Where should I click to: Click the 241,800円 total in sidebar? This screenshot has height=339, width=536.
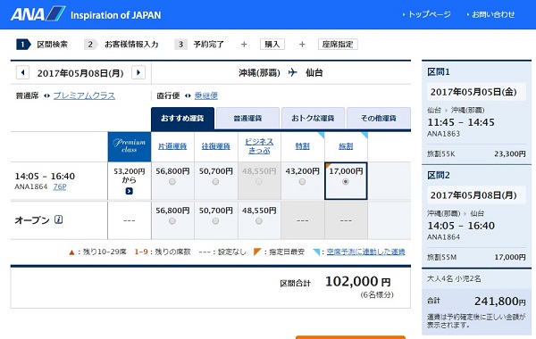[500, 302]
